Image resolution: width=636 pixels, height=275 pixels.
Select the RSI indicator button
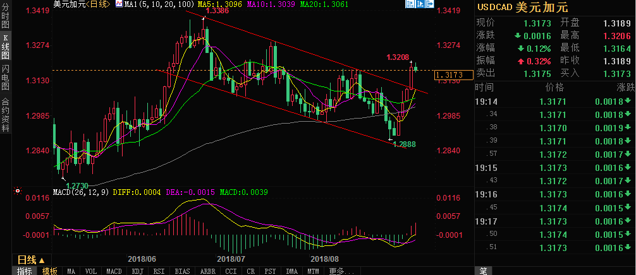coord(159,271)
